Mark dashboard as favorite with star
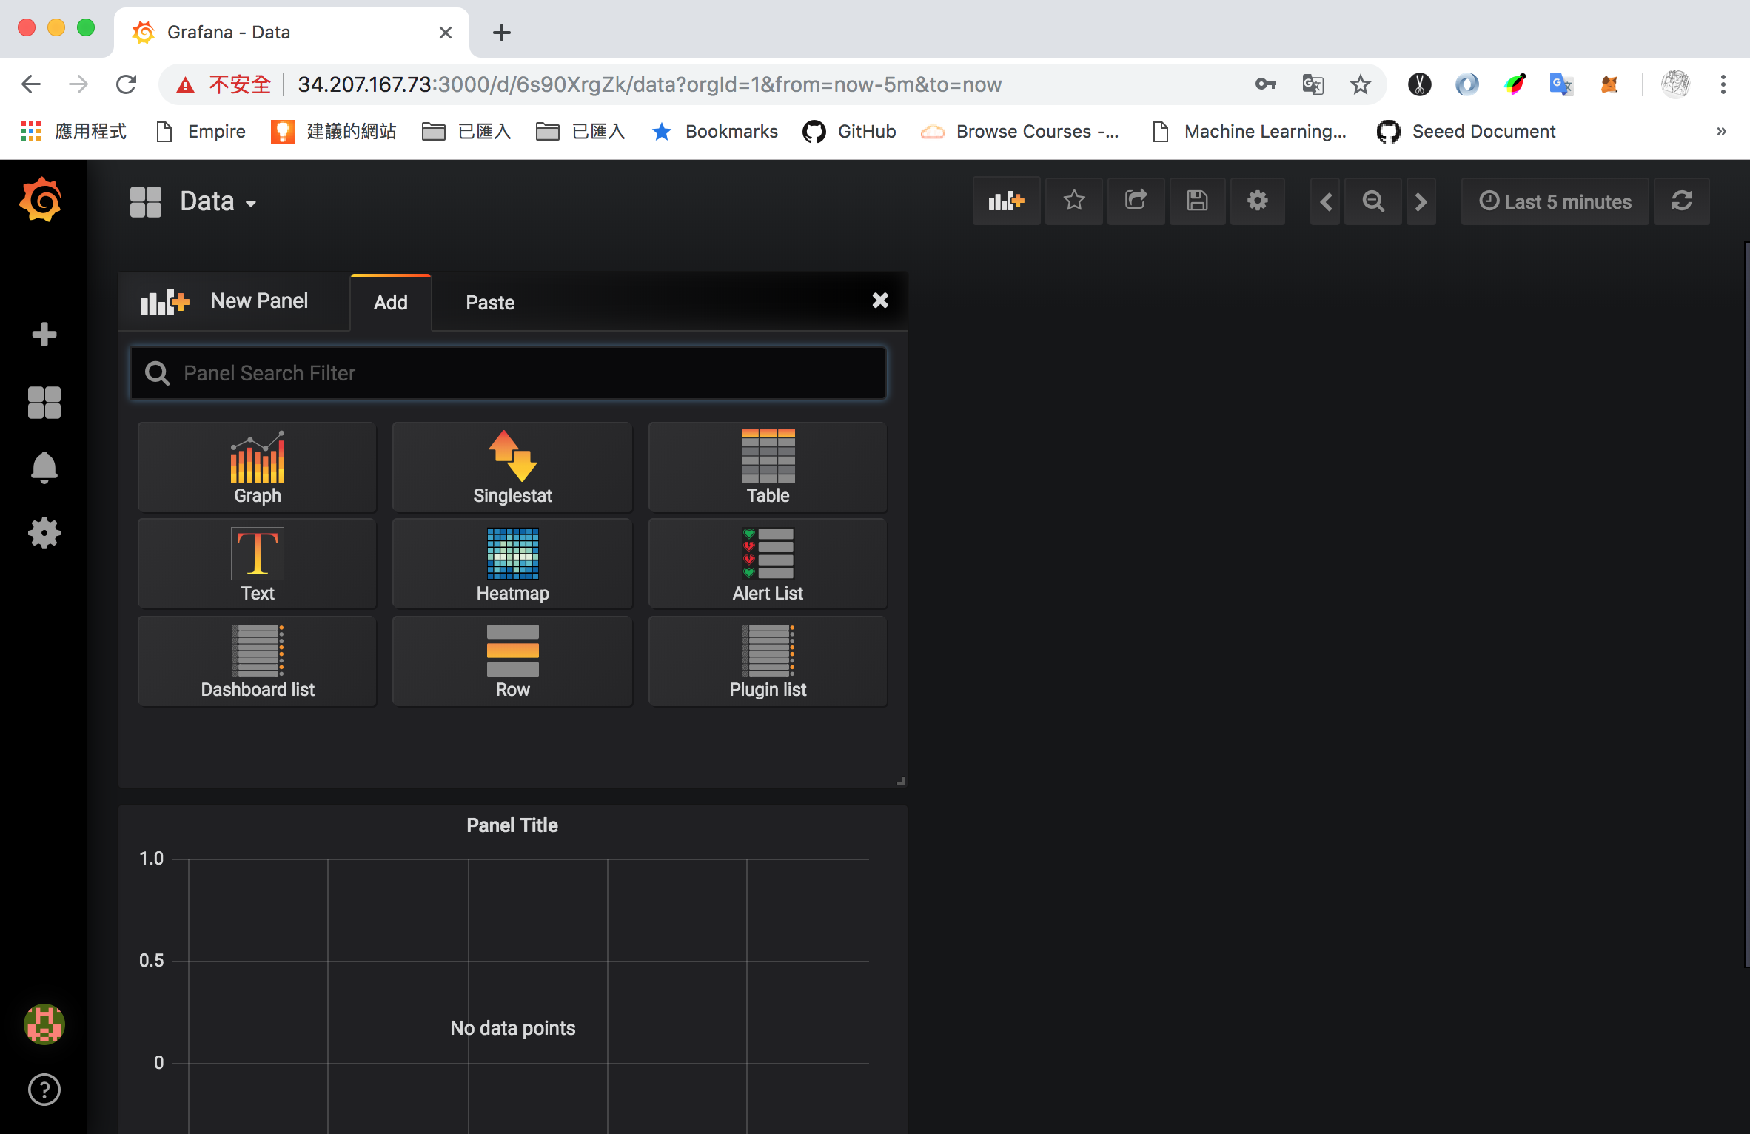Viewport: 1750px width, 1134px height. (1074, 201)
